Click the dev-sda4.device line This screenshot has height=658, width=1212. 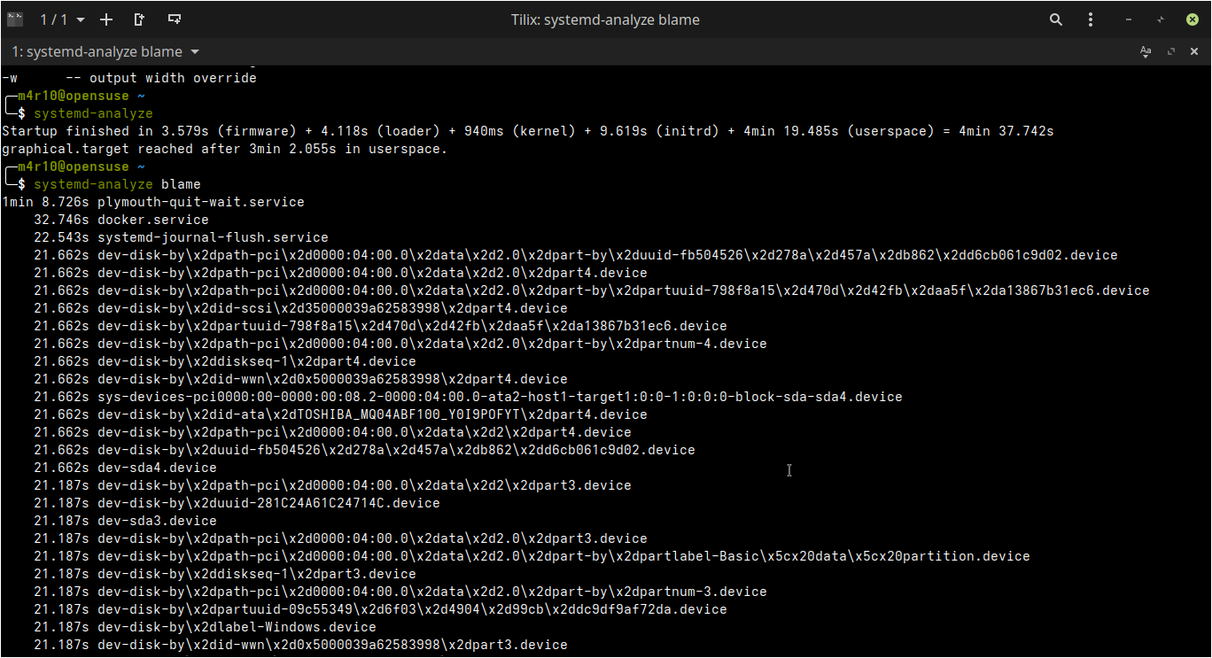click(x=125, y=468)
